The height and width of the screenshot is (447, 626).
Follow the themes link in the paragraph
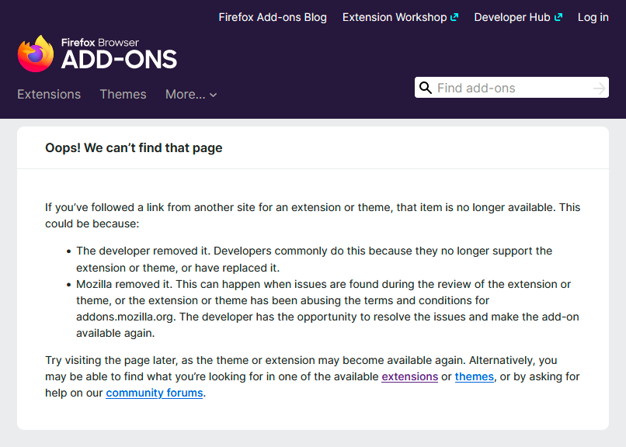click(x=474, y=376)
